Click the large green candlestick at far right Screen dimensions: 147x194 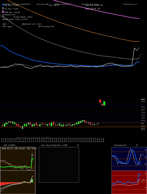point(104,103)
